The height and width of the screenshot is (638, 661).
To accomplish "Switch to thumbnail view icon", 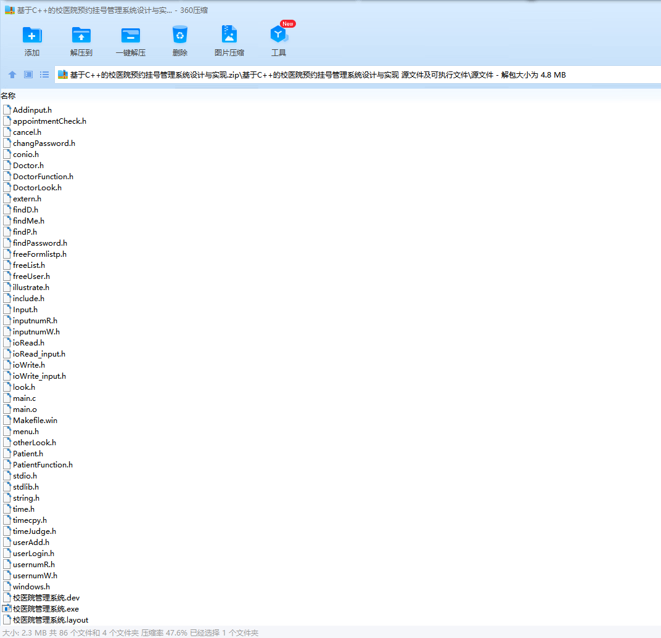I will click(28, 75).
